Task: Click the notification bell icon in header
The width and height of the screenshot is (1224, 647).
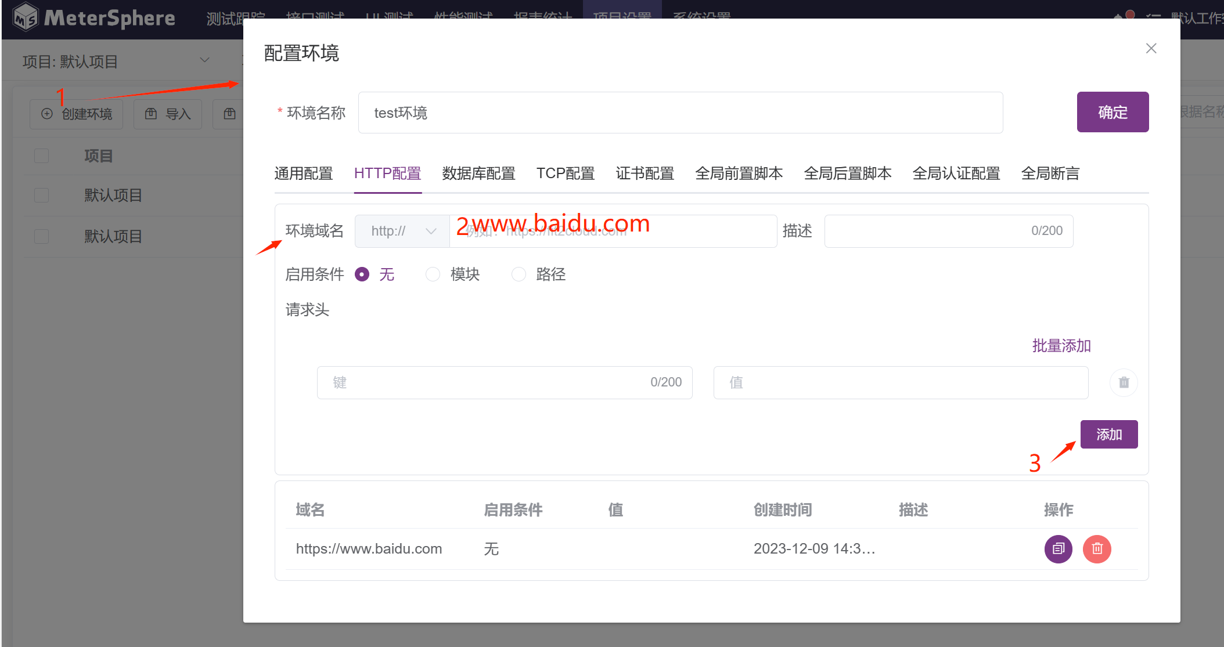Action: 1119,17
